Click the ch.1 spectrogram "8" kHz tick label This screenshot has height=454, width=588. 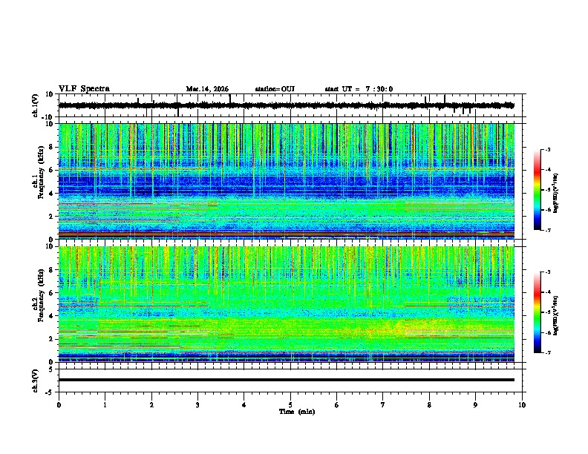pos(52,147)
